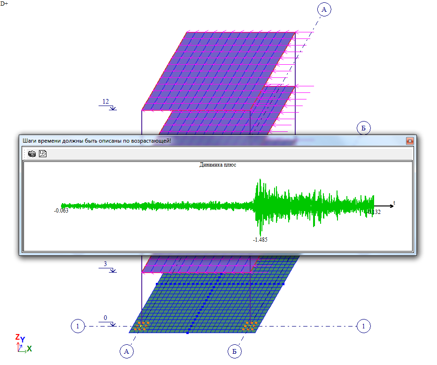Click the -1.485 minimum peak label
This screenshot has width=437, height=365.
(260, 239)
